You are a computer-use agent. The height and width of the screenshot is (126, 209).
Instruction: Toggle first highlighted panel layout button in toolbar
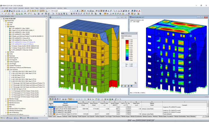(41, 11)
